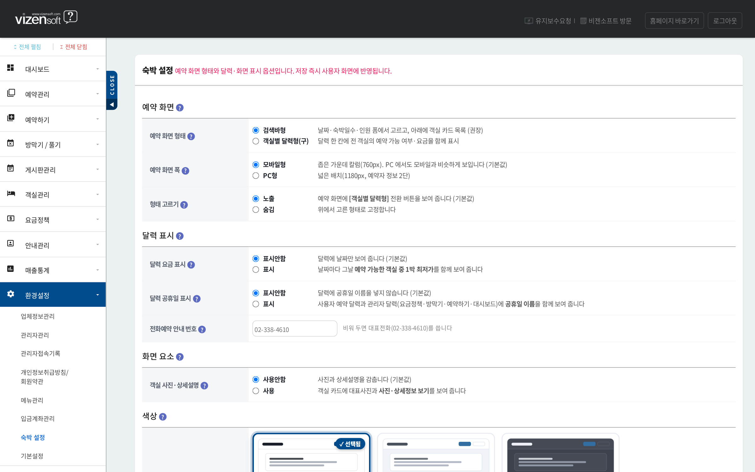
Task: Open help tooltip next to 예약 화면 형태
Action: (191, 137)
